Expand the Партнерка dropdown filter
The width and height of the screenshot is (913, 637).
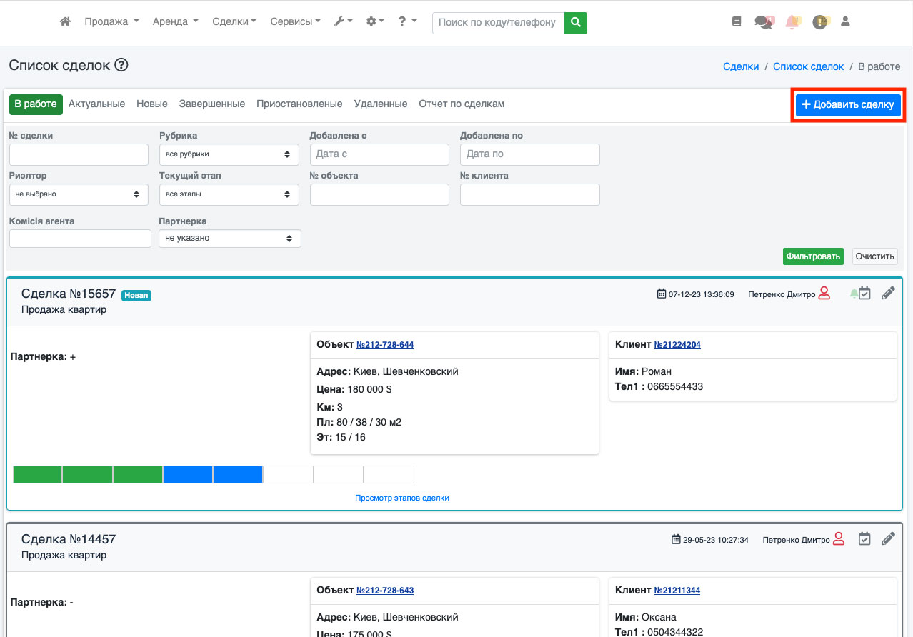tap(229, 239)
